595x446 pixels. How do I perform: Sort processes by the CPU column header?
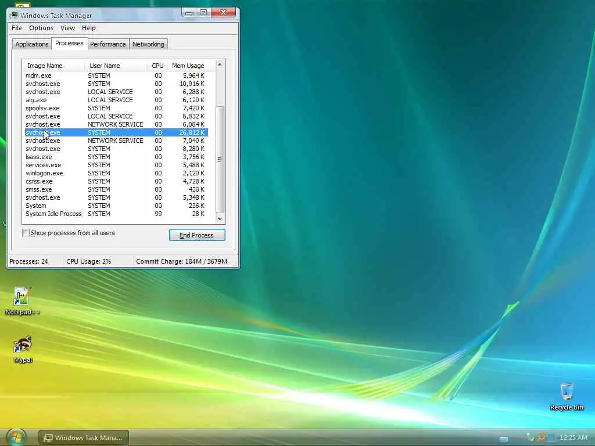pyautogui.click(x=157, y=66)
